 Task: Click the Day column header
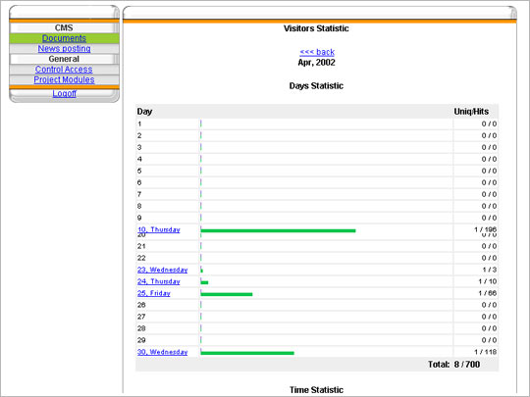tap(144, 112)
